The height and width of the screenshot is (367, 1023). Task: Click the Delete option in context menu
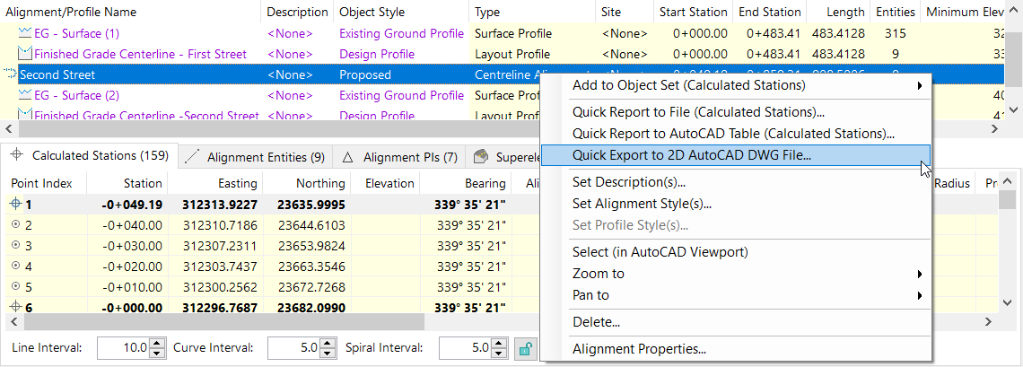(x=596, y=321)
